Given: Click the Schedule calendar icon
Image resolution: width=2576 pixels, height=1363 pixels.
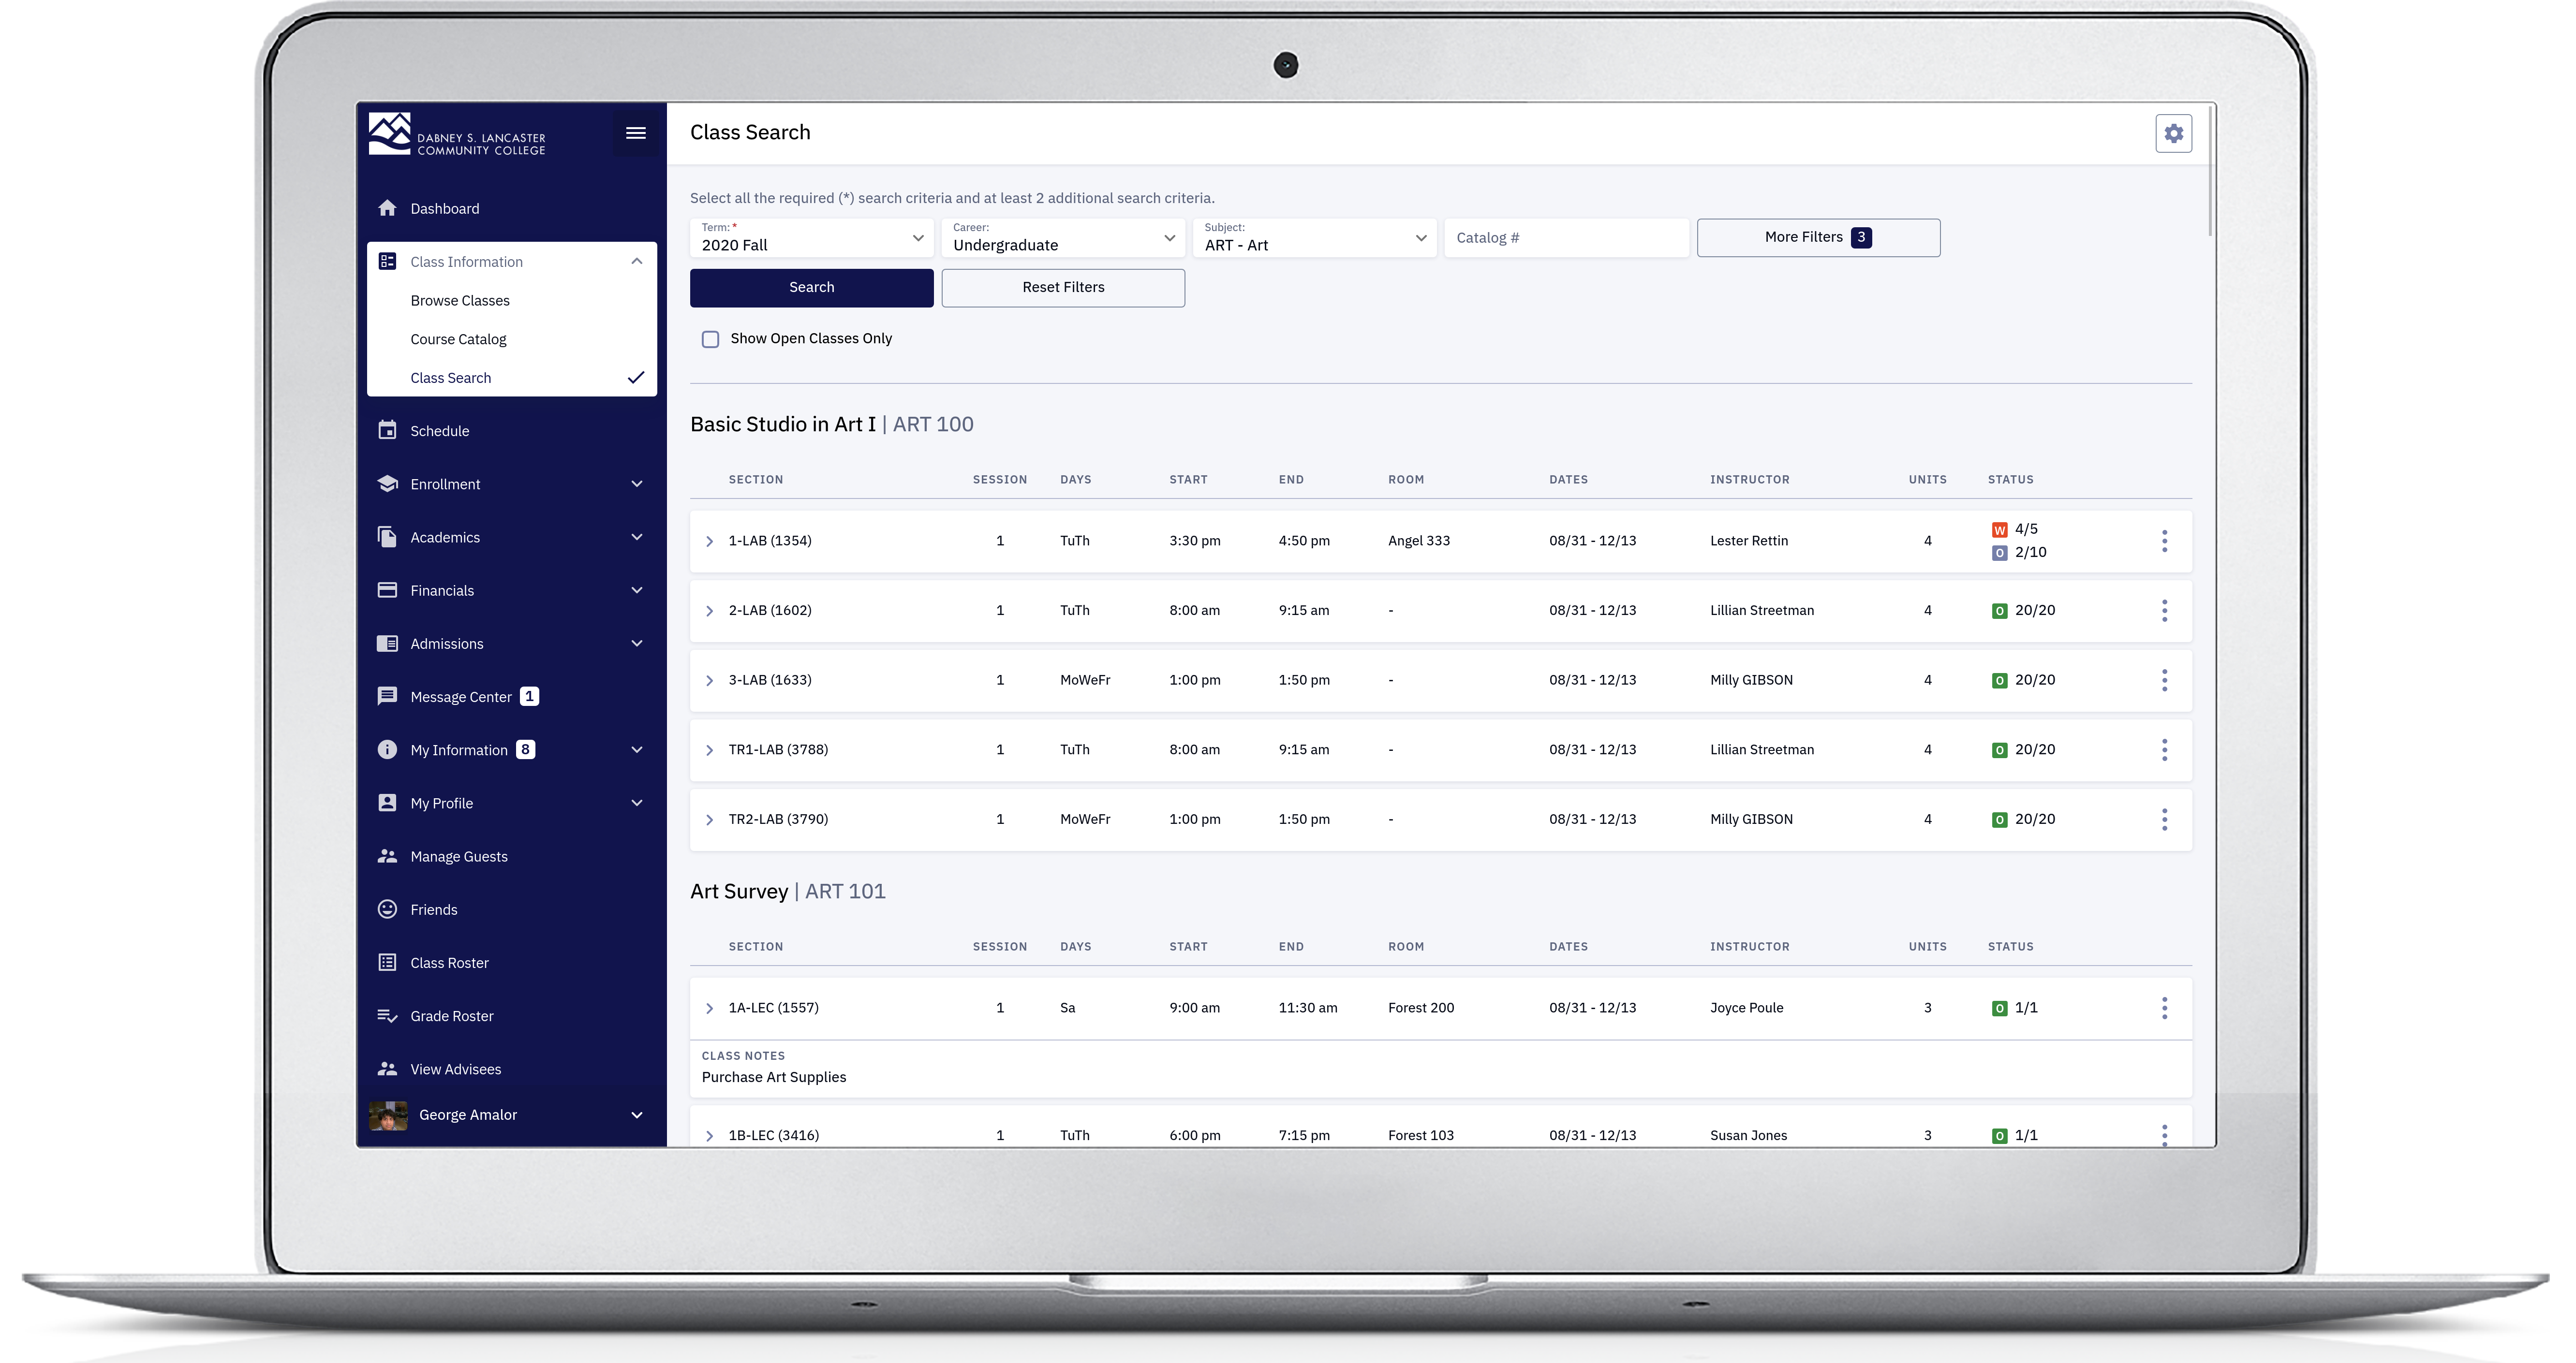Looking at the screenshot, I should point(387,430).
